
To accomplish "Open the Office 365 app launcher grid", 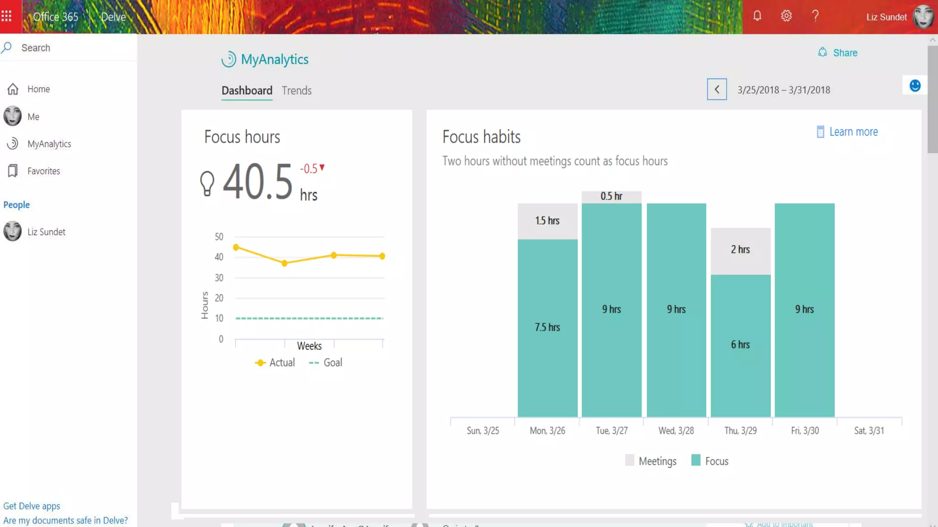I will [6, 17].
